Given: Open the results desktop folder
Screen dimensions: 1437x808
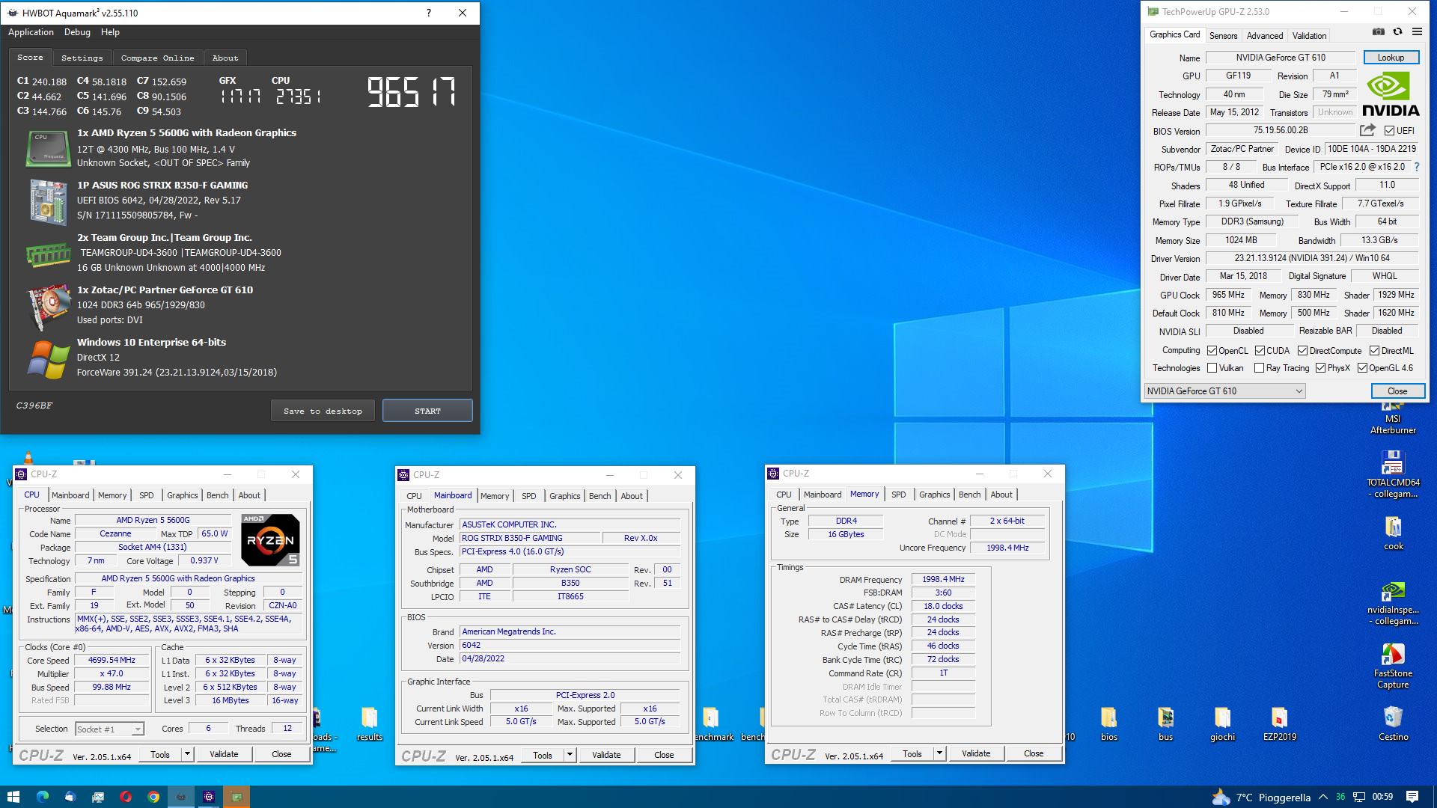Looking at the screenshot, I should 369,723.
